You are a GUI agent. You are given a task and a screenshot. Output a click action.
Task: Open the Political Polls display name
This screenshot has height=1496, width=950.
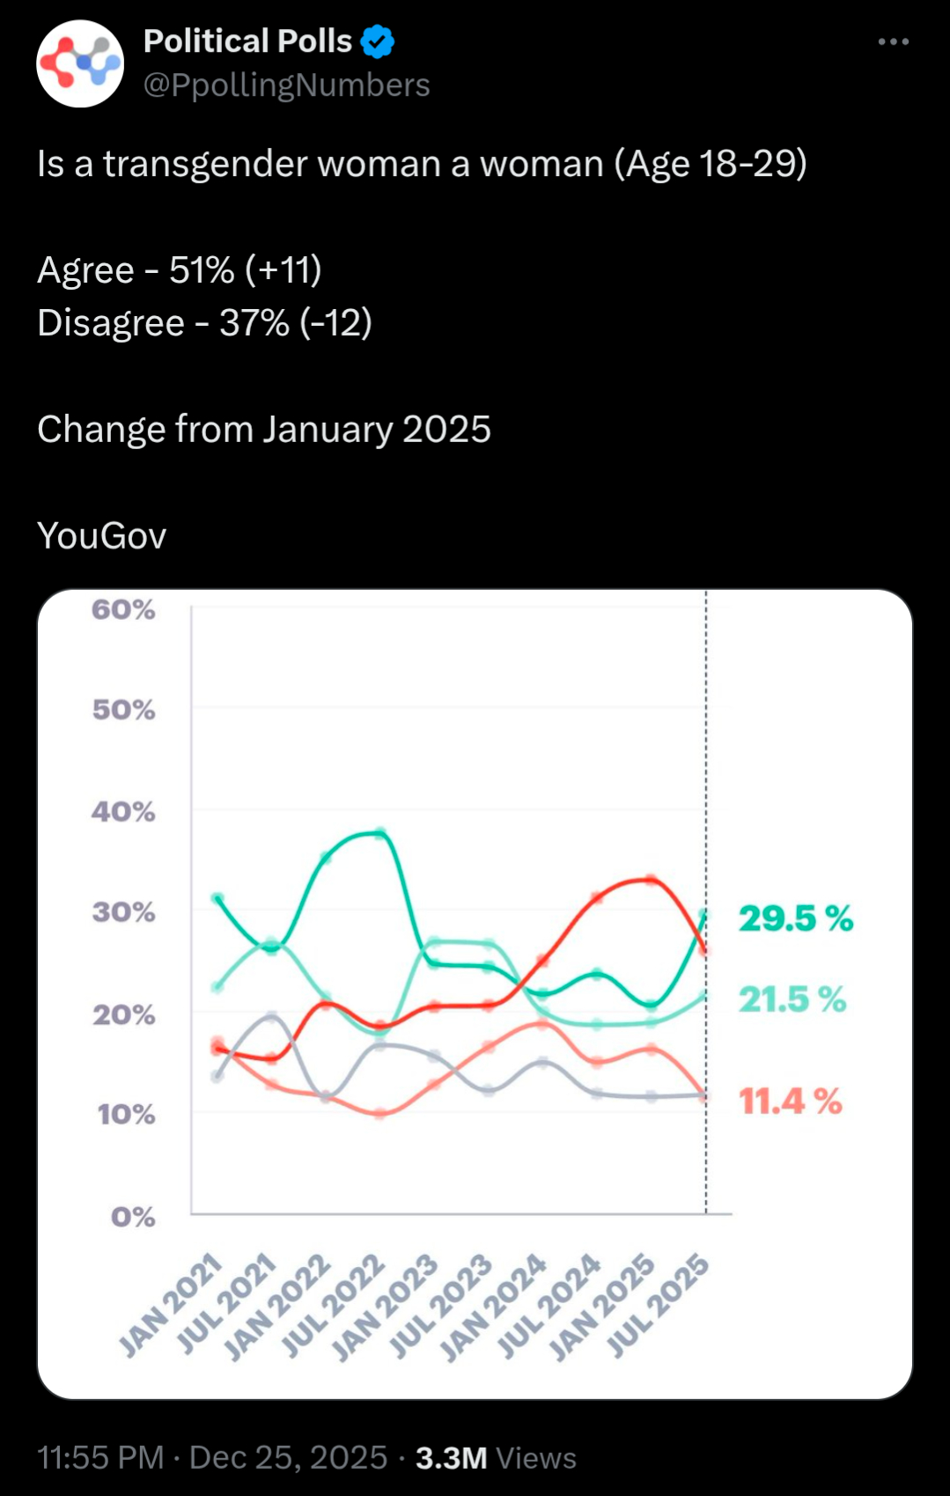point(247,41)
